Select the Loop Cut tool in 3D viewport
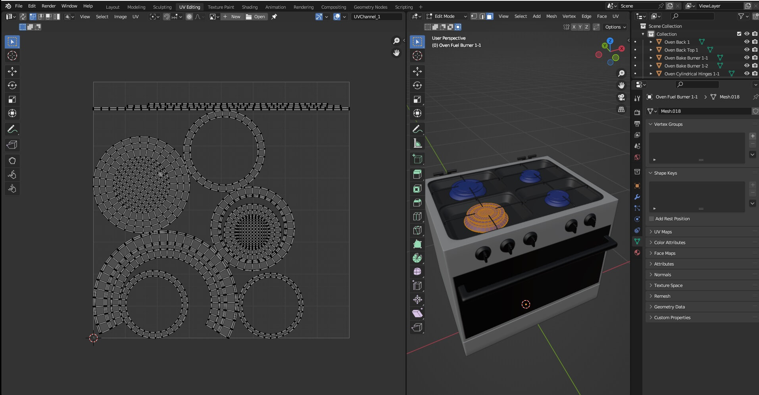759x395 pixels. pos(417,216)
